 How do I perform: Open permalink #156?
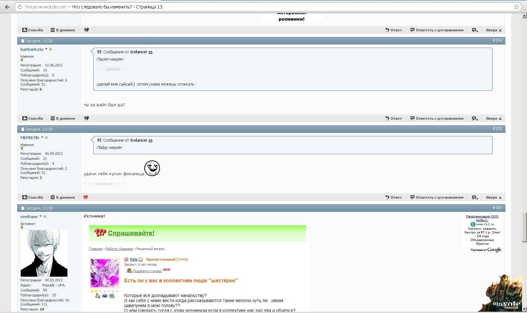click(x=497, y=208)
